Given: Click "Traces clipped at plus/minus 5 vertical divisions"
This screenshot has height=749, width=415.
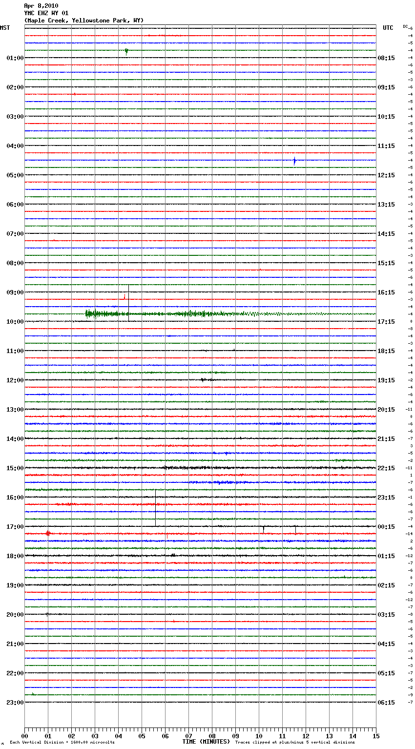Looking at the screenshot, I should (295, 743).
